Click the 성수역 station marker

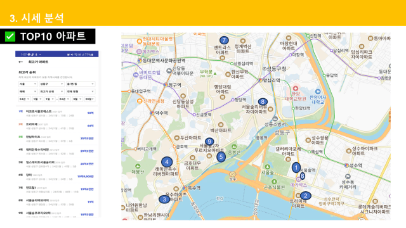346,165
